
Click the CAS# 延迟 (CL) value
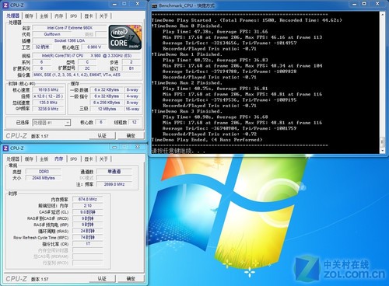coord(88,212)
